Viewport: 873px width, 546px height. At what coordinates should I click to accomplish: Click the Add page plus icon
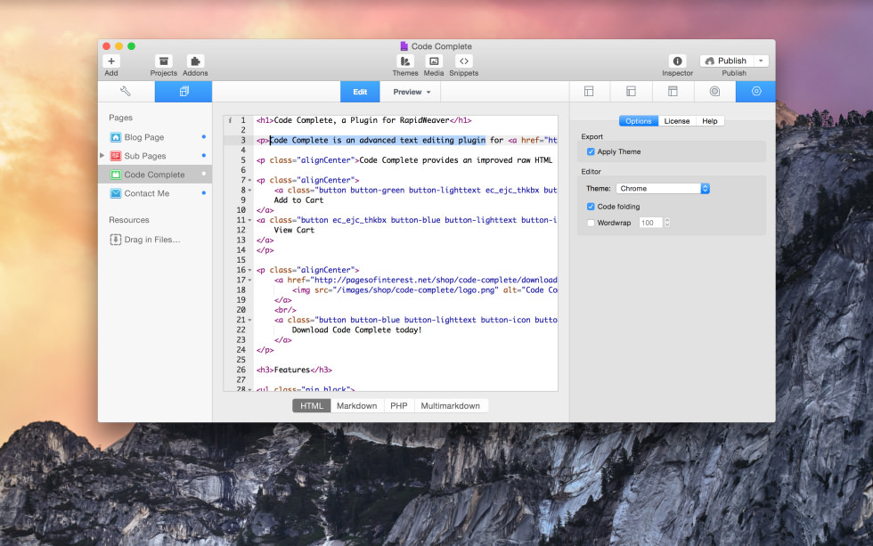pyautogui.click(x=111, y=61)
